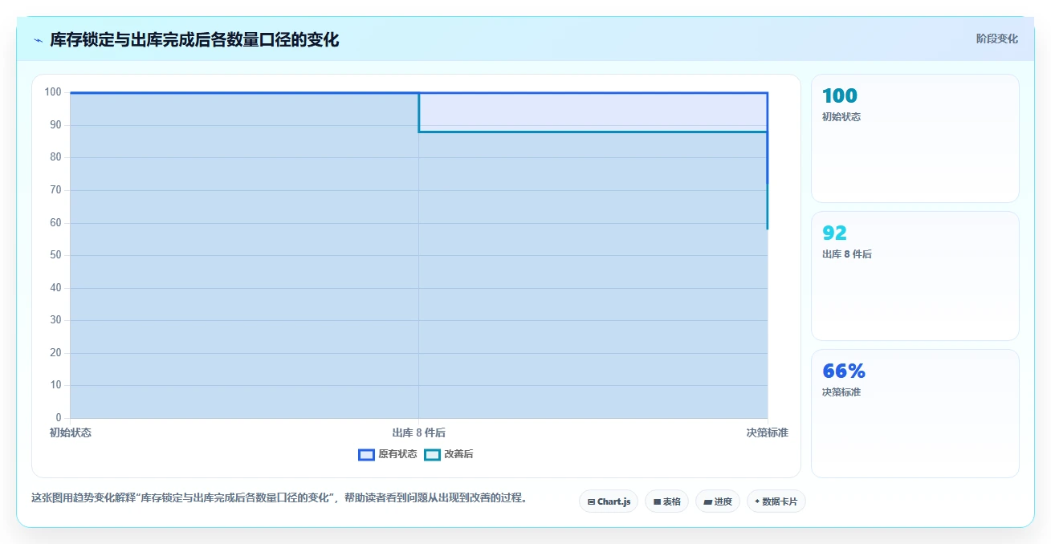Toggle the 原有状态 legend swatch

pos(366,455)
